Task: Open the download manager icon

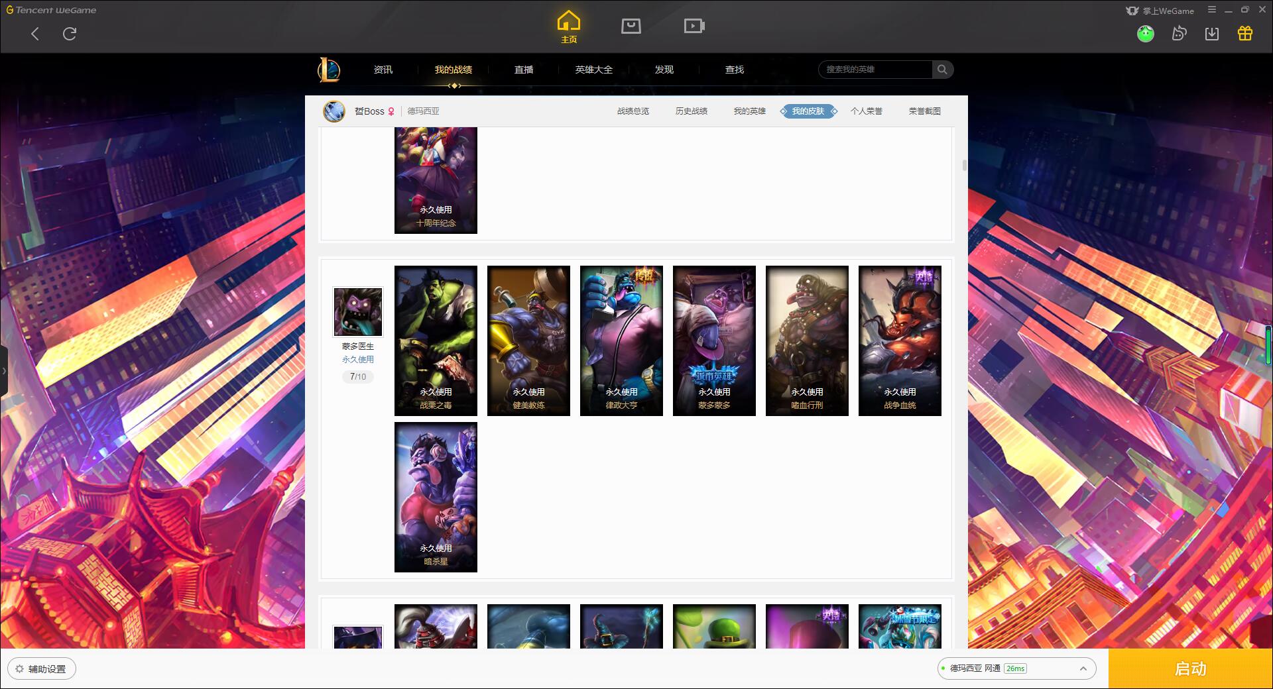Action: (1212, 33)
